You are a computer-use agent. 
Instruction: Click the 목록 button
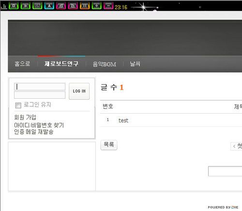pyautogui.click(x=109, y=145)
